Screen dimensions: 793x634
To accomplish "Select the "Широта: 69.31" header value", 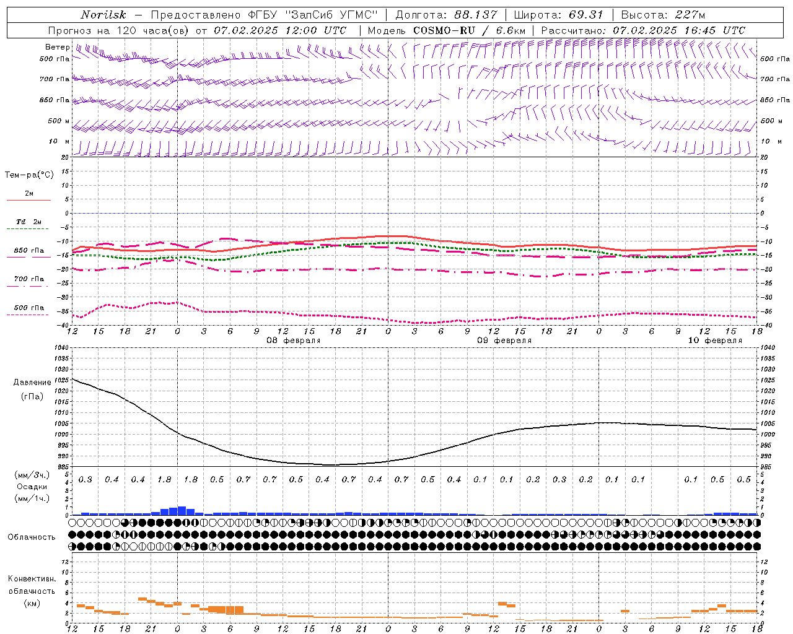I will 559,15.
